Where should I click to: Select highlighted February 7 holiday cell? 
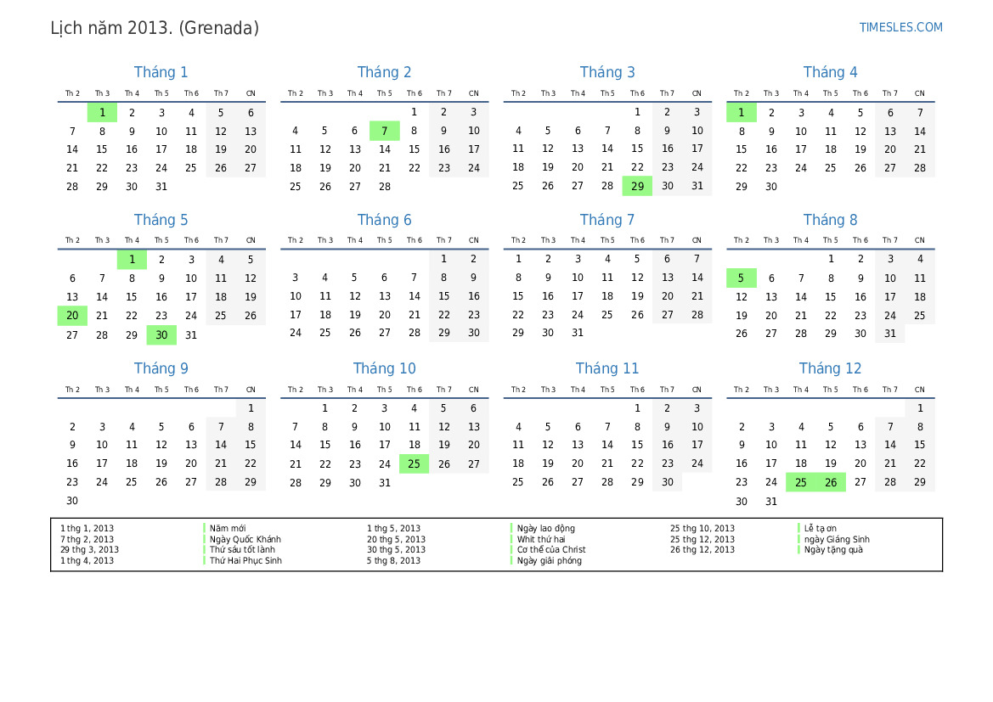tap(385, 131)
